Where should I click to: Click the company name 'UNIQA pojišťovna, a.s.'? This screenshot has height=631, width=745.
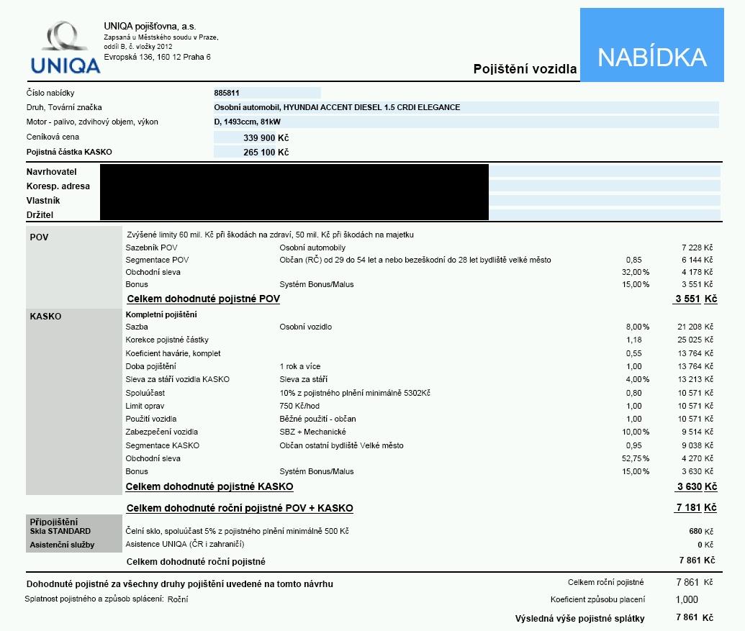pyautogui.click(x=150, y=27)
